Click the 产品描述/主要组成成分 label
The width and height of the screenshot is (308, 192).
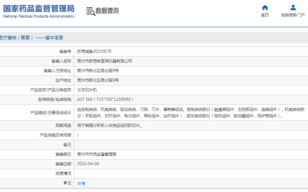tap(51, 113)
